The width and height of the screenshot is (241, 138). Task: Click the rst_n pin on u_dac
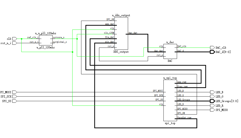point(160,55)
